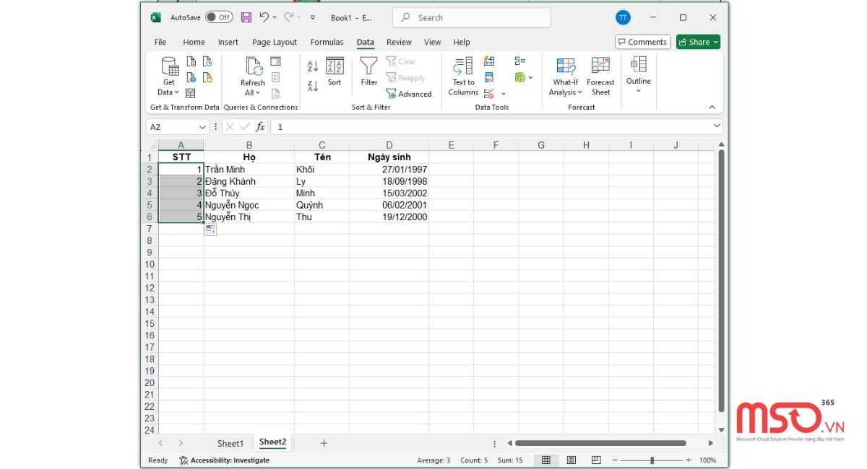Open the File tab

click(160, 42)
